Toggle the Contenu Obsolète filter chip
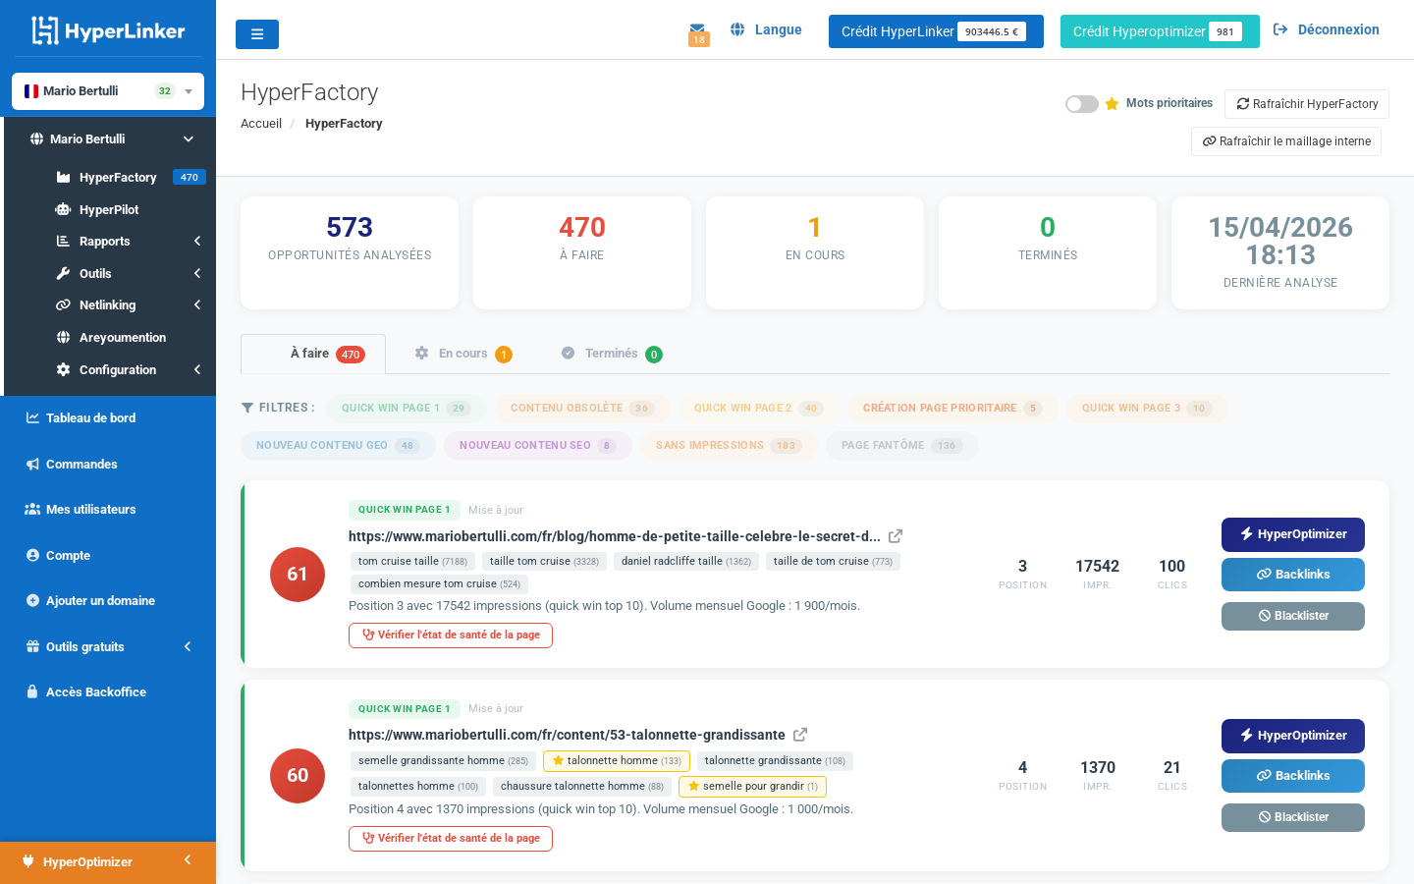The height and width of the screenshot is (884, 1414). (x=582, y=408)
